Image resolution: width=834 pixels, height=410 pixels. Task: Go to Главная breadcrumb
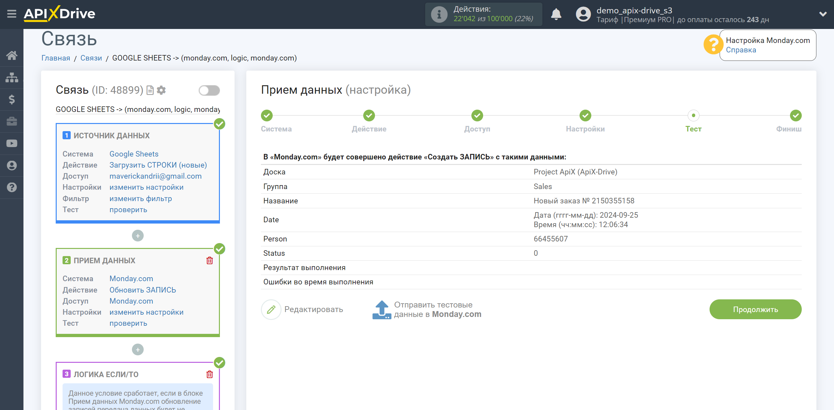pyautogui.click(x=56, y=58)
